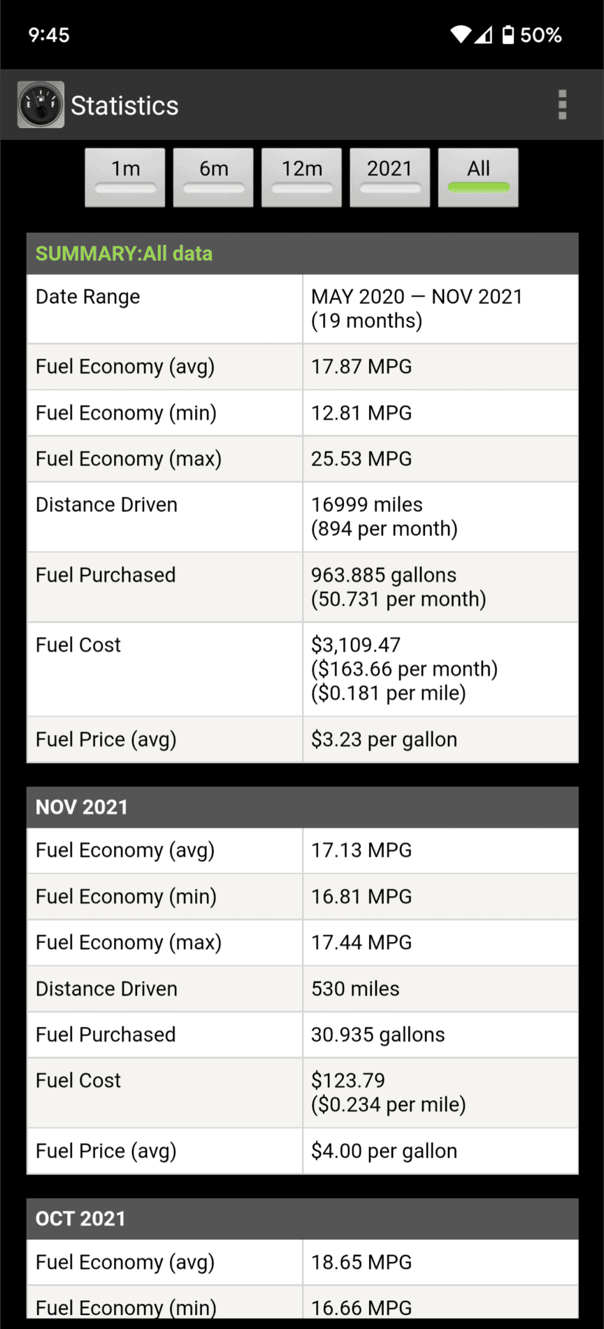Select the 12m time range toggle
The height and width of the screenshot is (1329, 604).
tap(301, 177)
